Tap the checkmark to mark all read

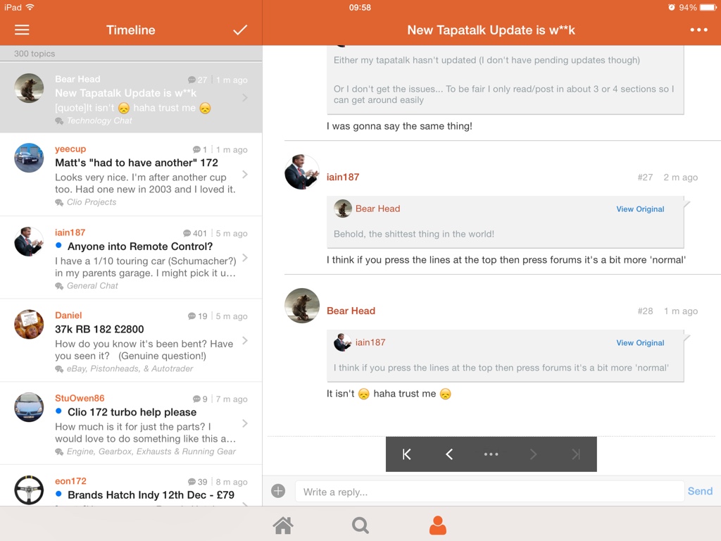[x=240, y=30]
